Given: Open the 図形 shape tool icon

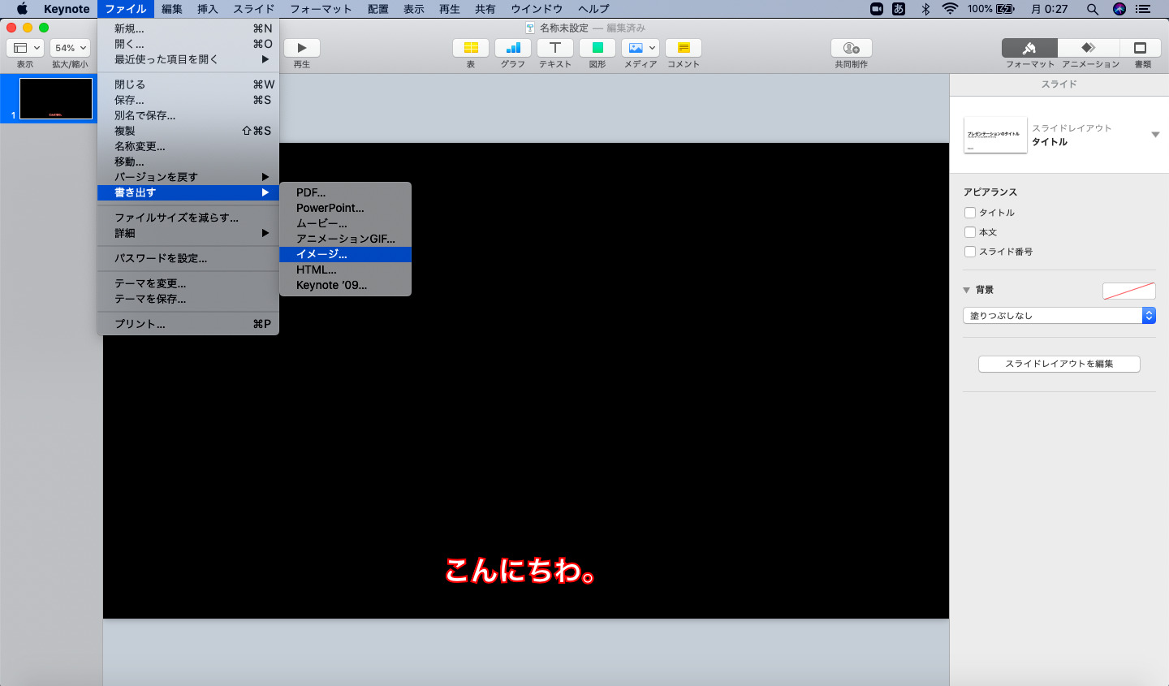Looking at the screenshot, I should [597, 48].
